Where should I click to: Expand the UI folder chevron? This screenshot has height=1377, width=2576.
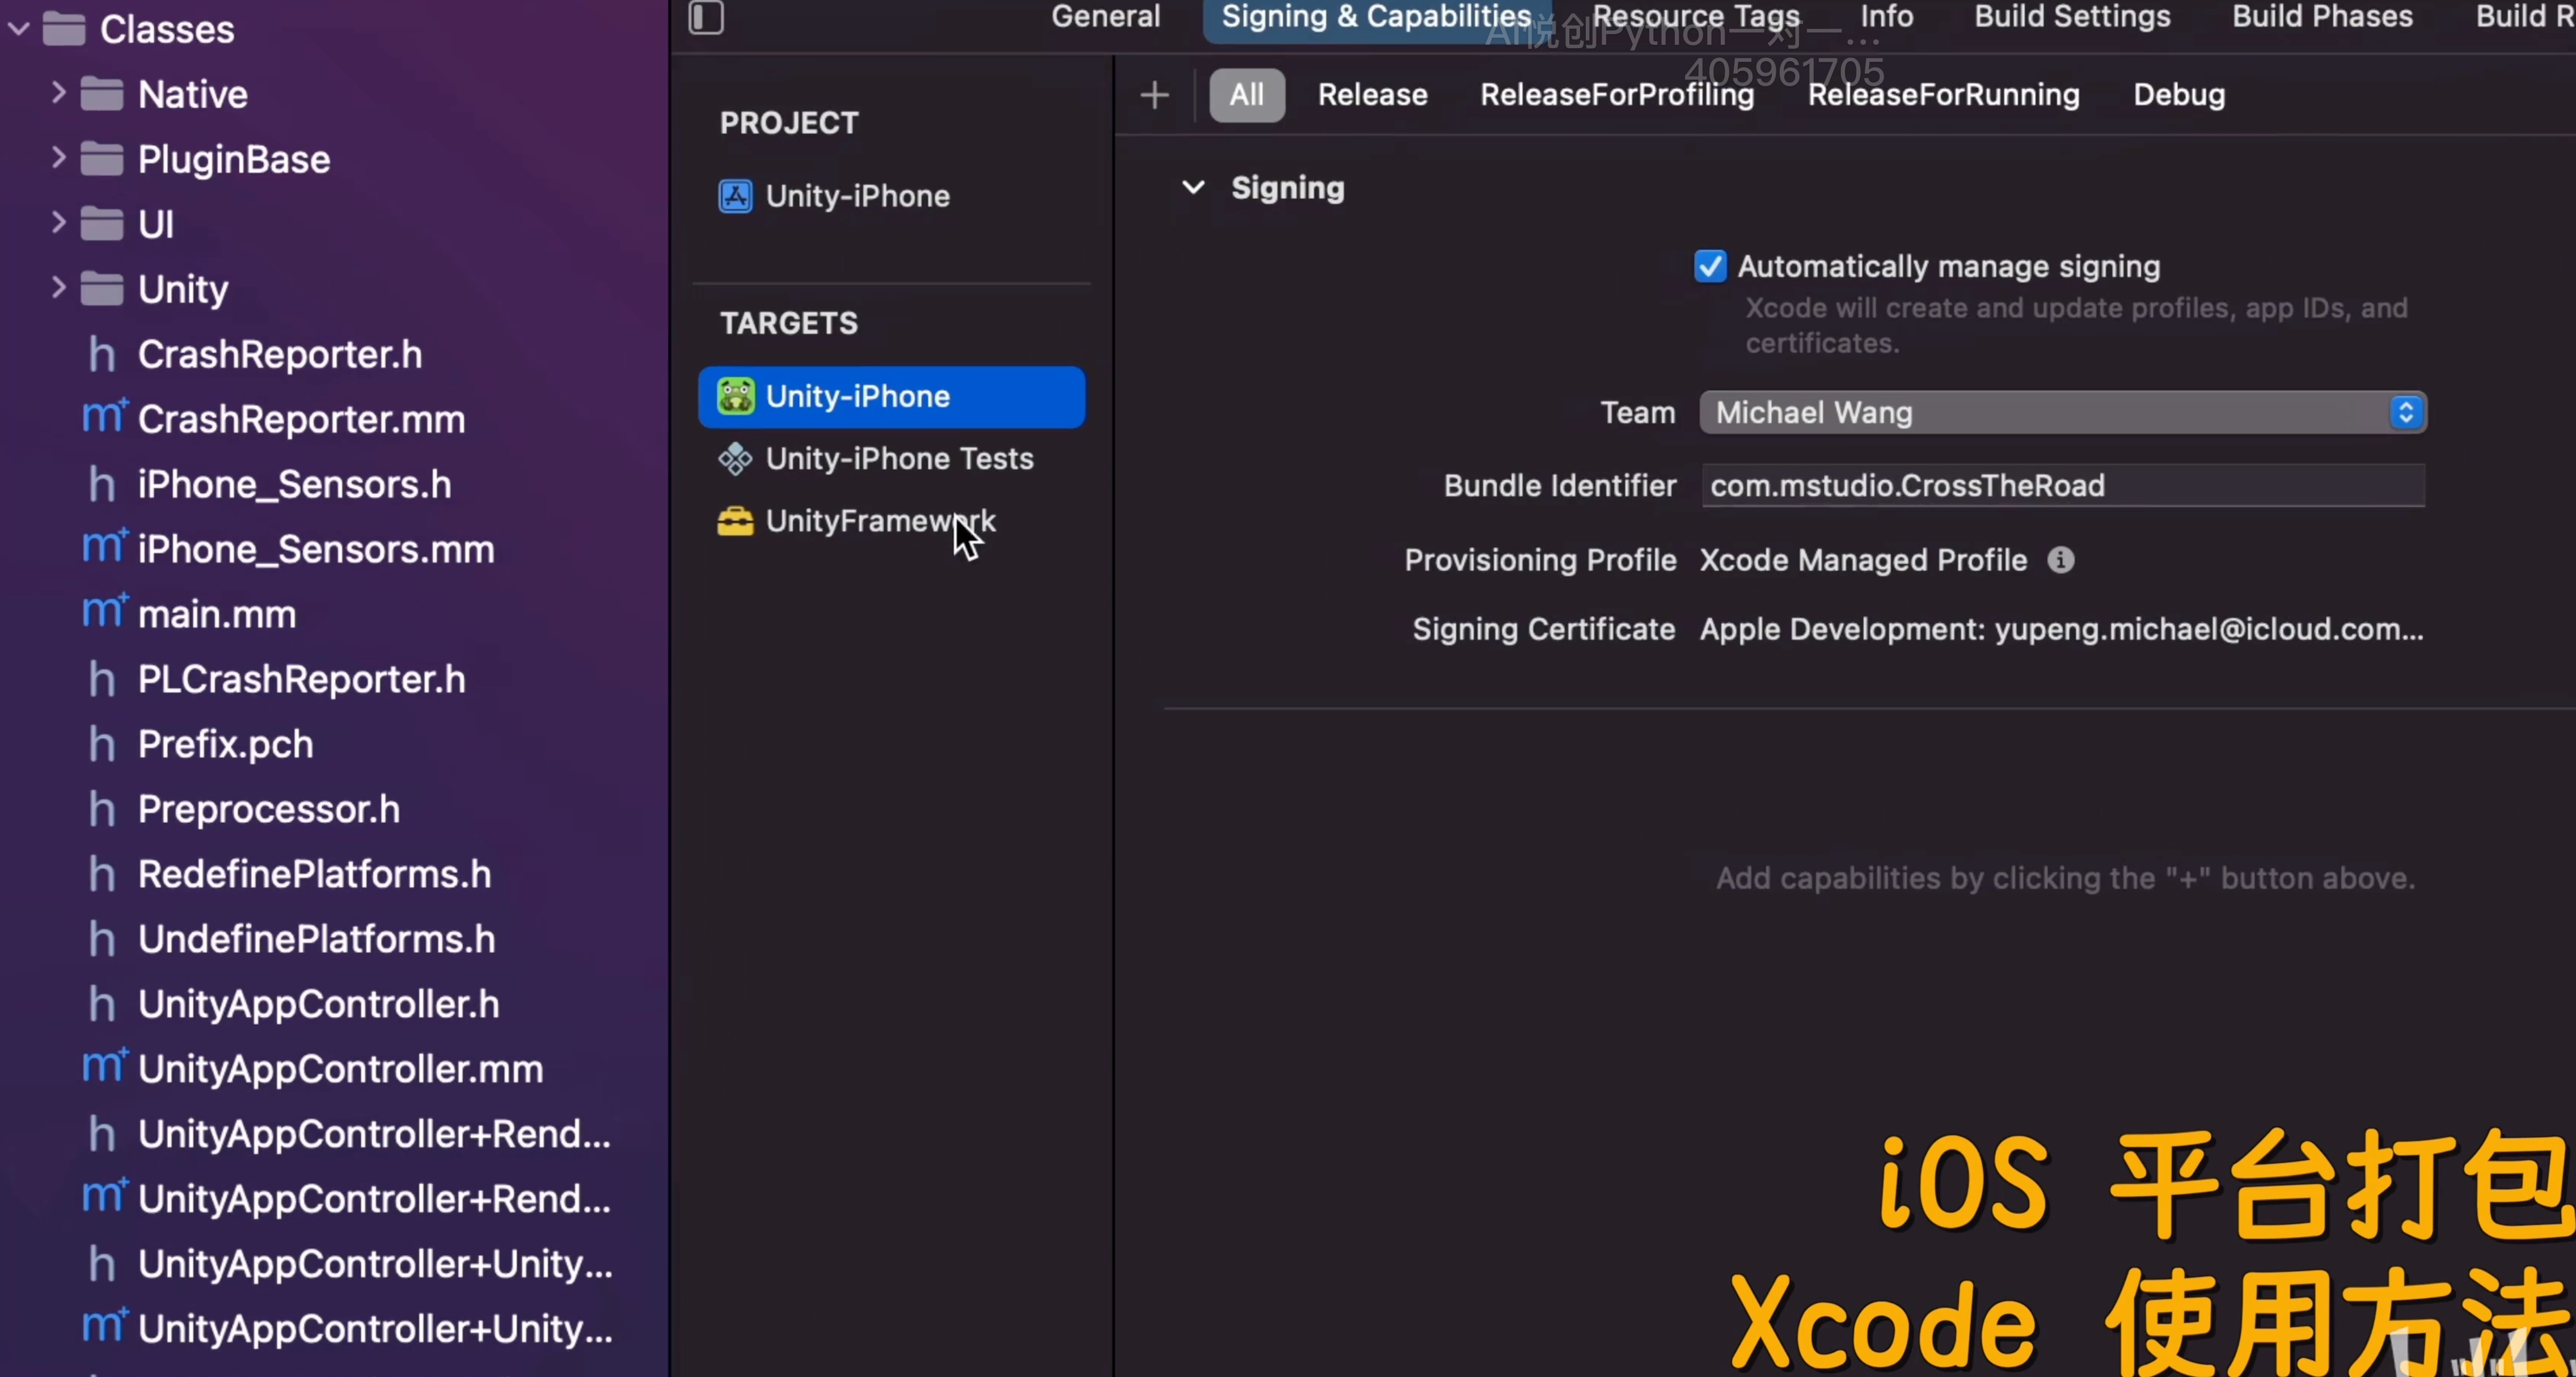(x=58, y=223)
